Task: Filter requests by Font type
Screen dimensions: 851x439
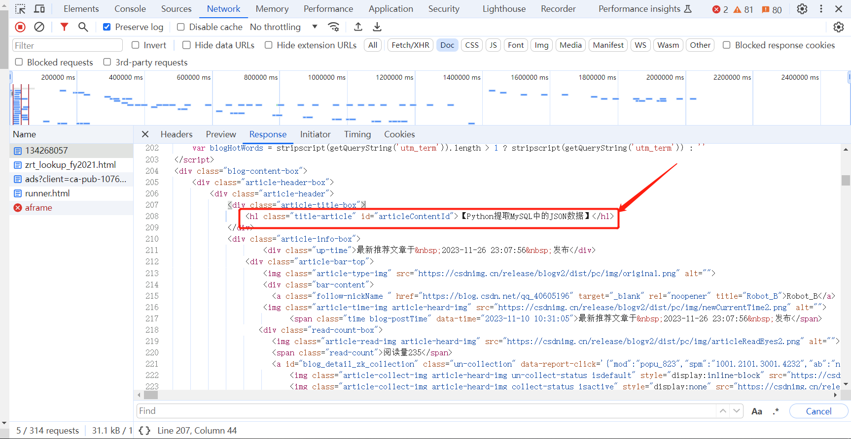Action: (516, 45)
